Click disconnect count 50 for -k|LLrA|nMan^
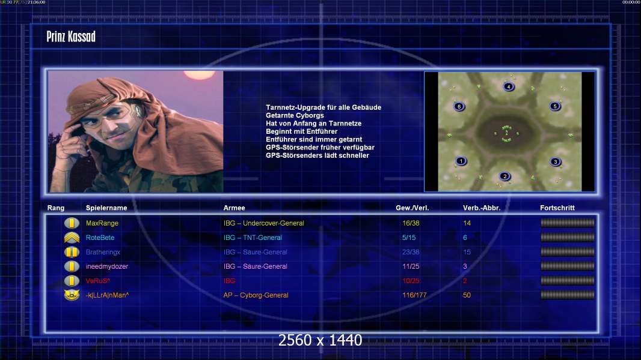 pyautogui.click(x=467, y=295)
